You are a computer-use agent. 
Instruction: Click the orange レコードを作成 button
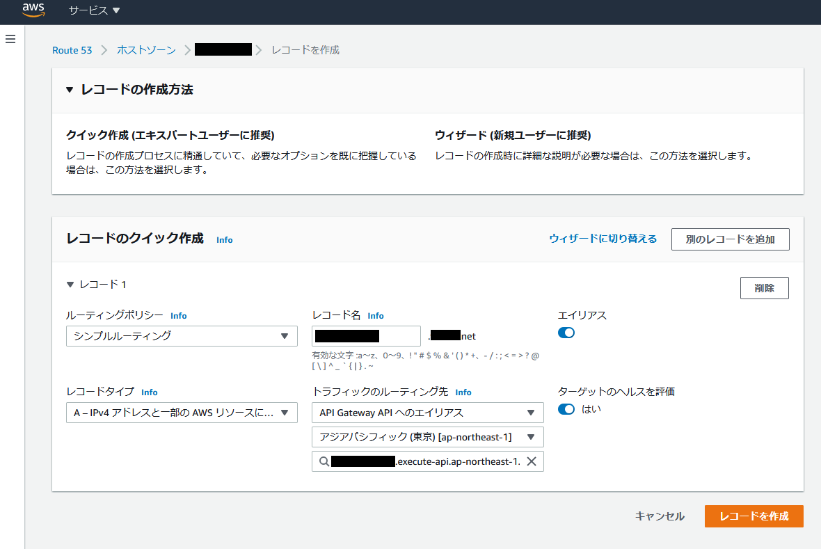click(x=754, y=516)
